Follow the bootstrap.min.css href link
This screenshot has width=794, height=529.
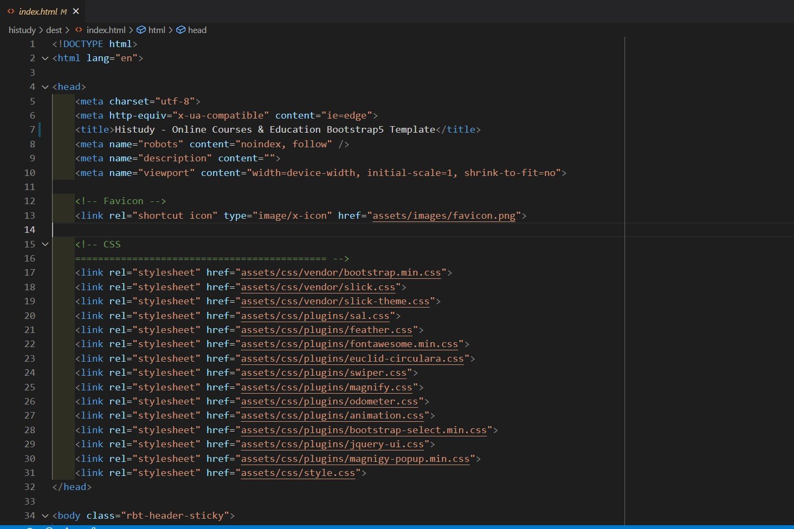[340, 273]
